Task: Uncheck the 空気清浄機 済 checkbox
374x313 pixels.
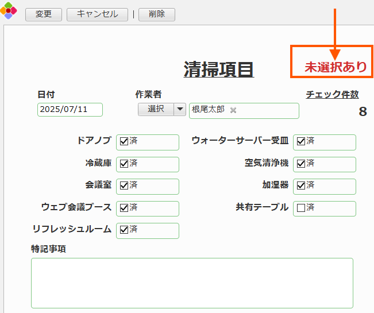Action: coord(301,164)
